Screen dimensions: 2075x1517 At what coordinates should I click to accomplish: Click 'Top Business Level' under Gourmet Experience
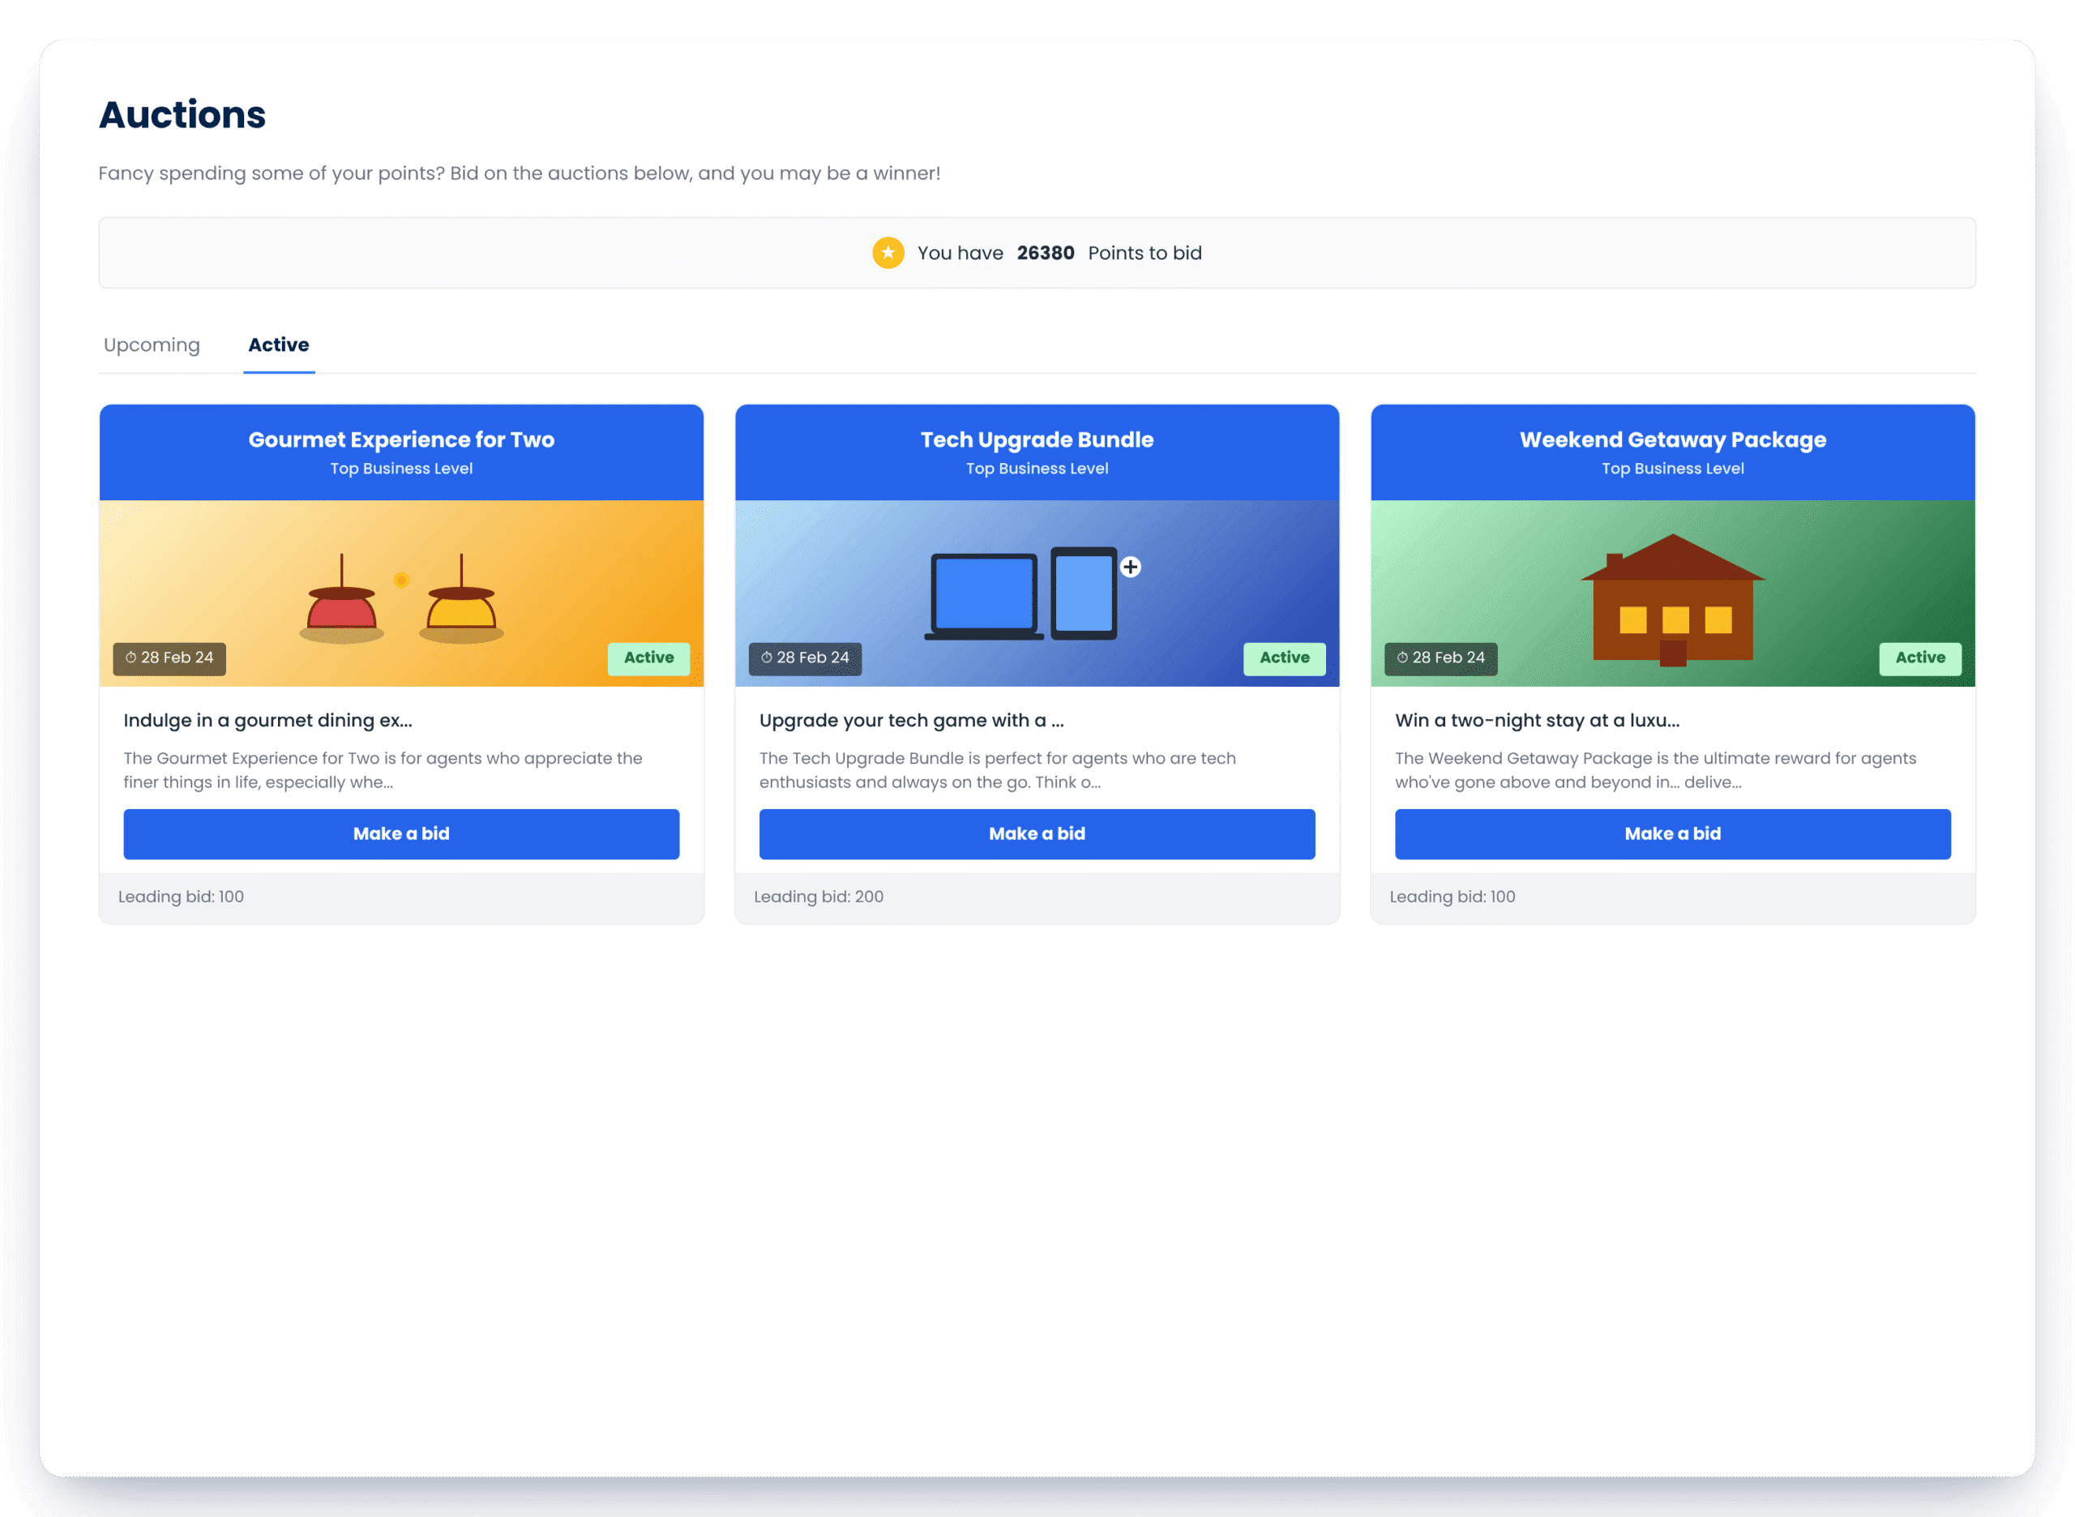tap(401, 469)
